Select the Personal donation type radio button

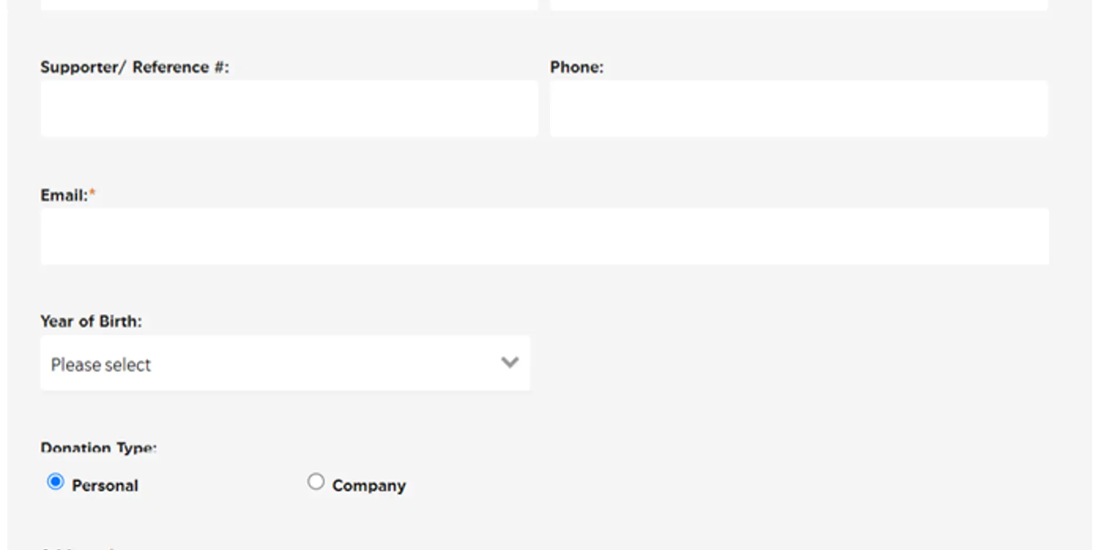point(56,482)
